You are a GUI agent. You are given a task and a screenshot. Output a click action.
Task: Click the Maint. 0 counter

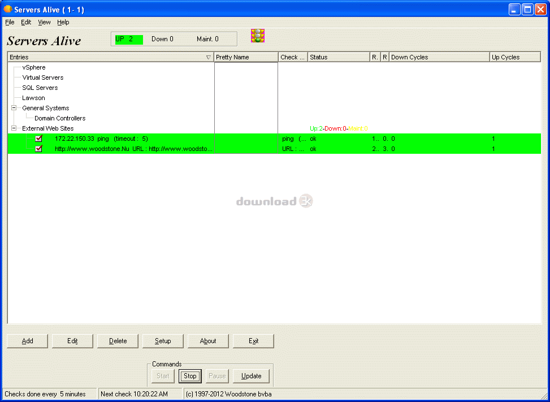[x=207, y=39]
